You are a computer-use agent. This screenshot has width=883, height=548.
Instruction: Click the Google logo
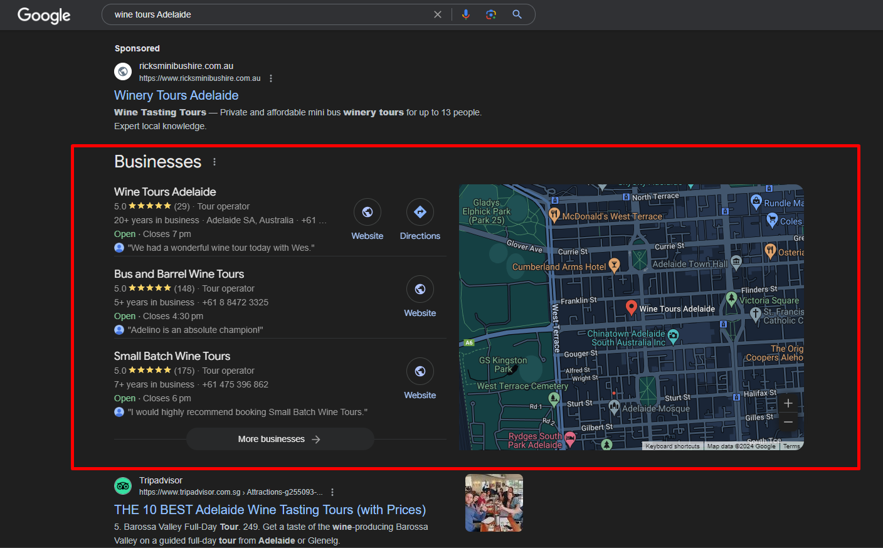point(44,15)
